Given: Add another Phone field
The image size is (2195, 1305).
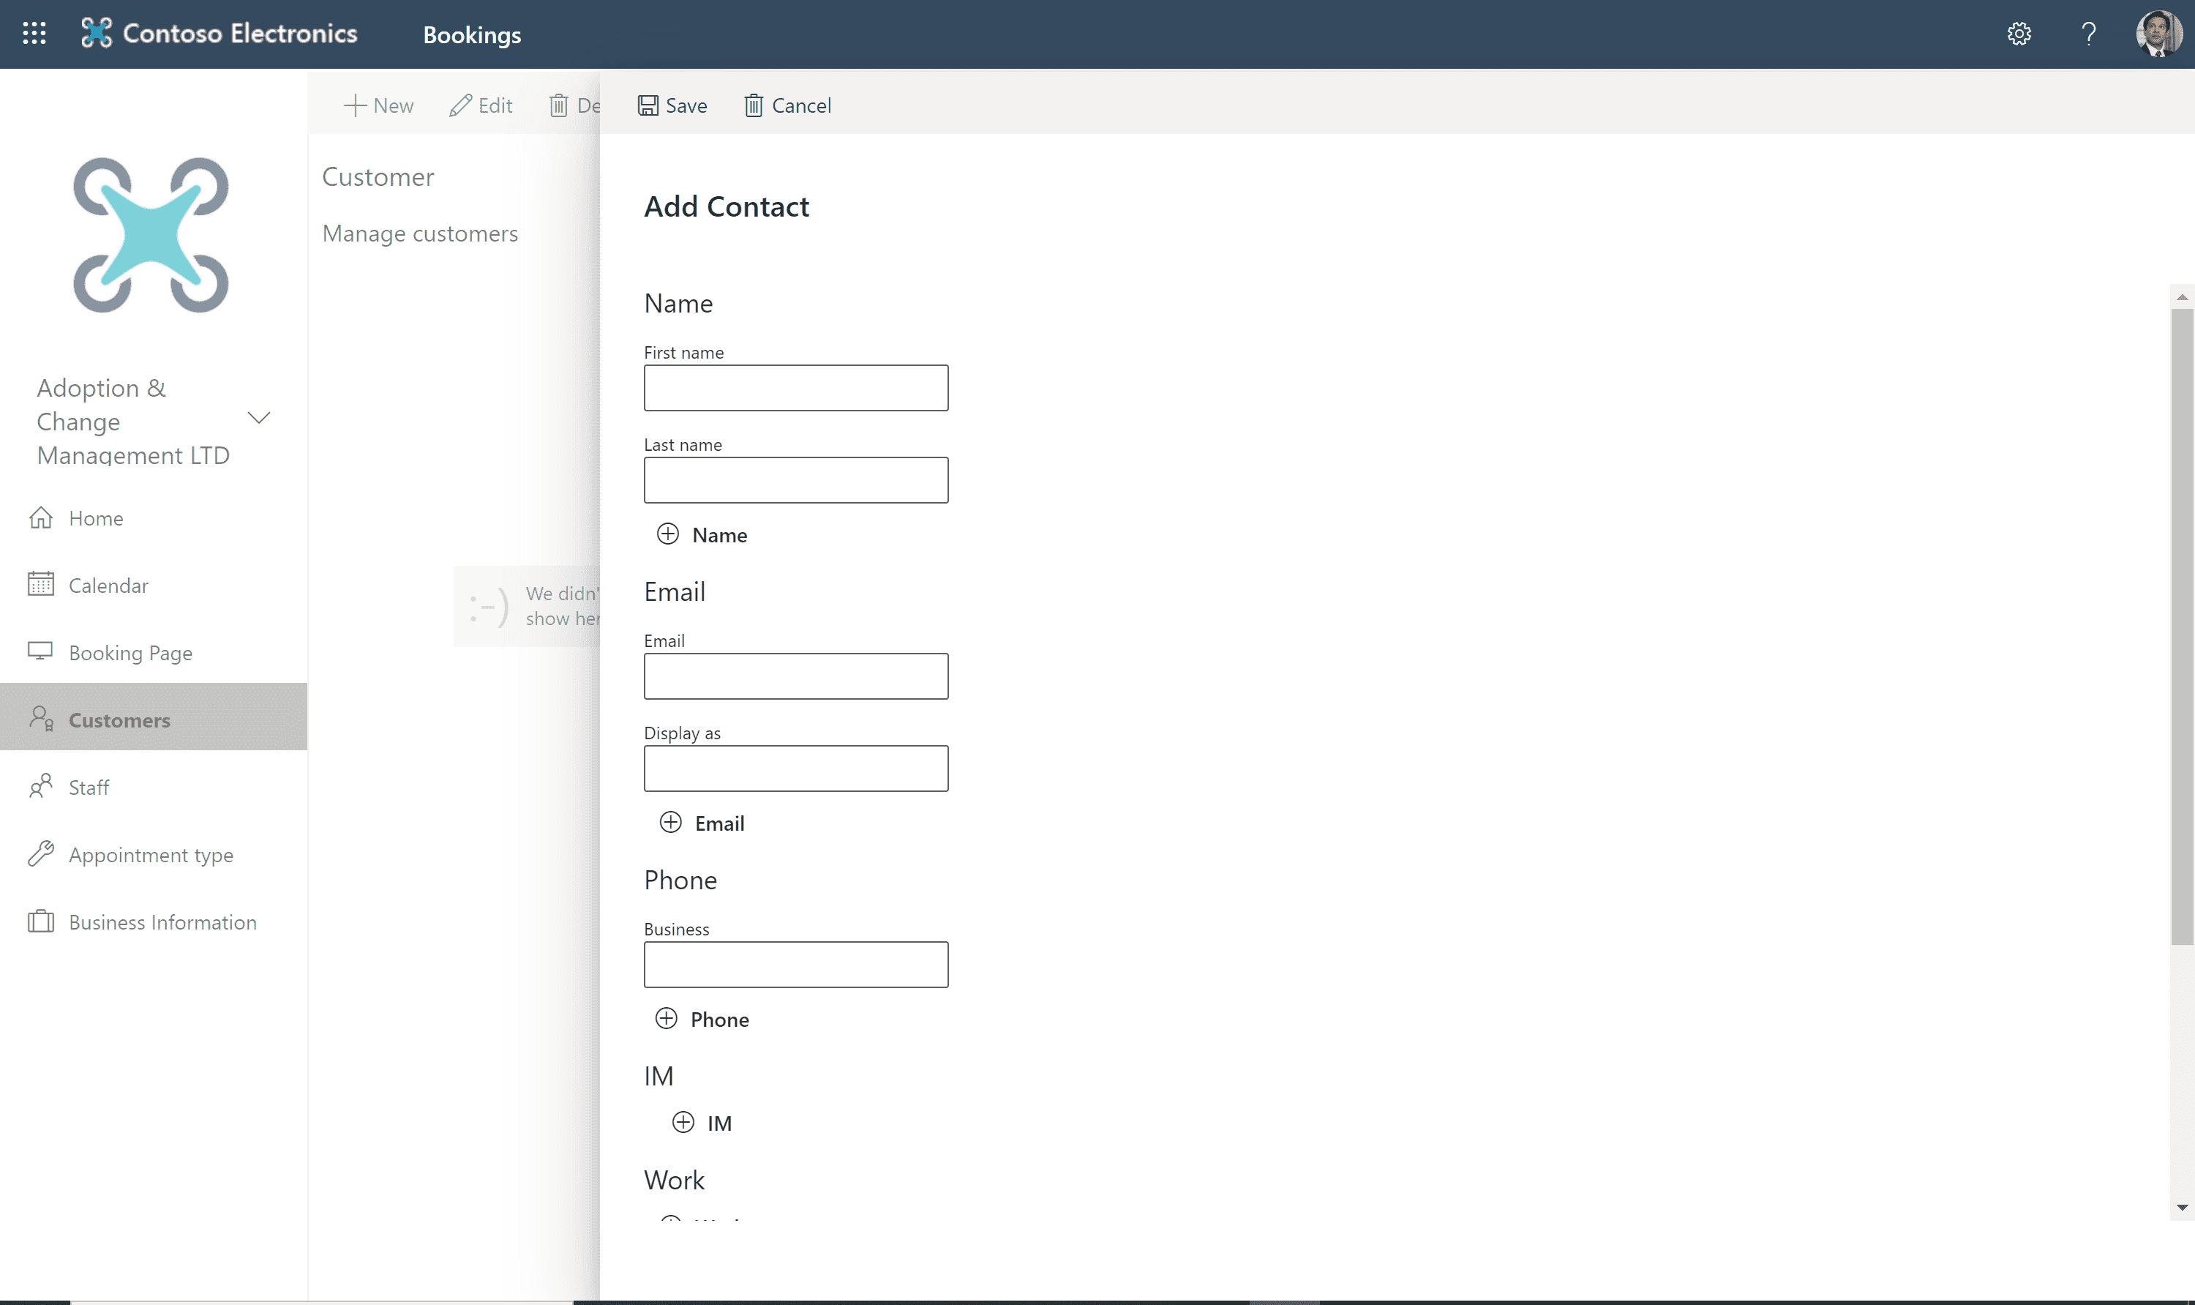Looking at the screenshot, I should (702, 1020).
